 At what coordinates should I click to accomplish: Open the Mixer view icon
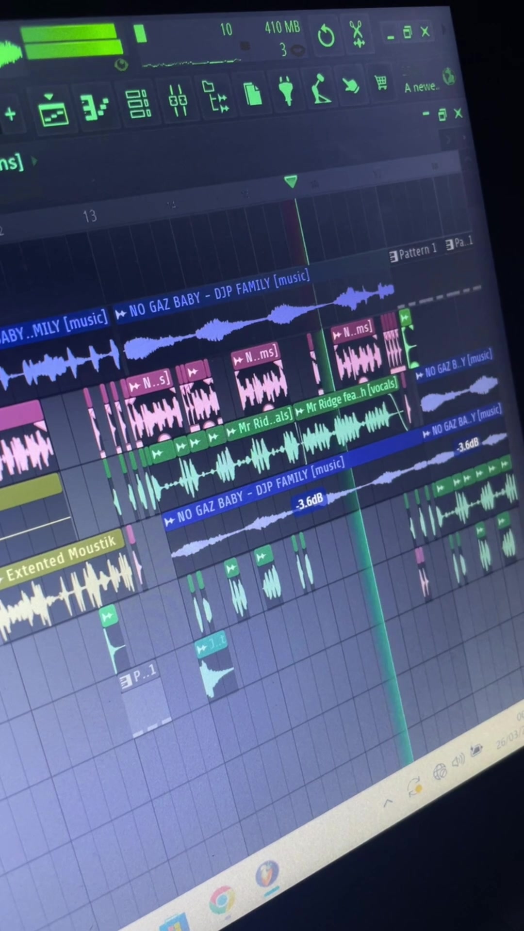[x=178, y=100]
